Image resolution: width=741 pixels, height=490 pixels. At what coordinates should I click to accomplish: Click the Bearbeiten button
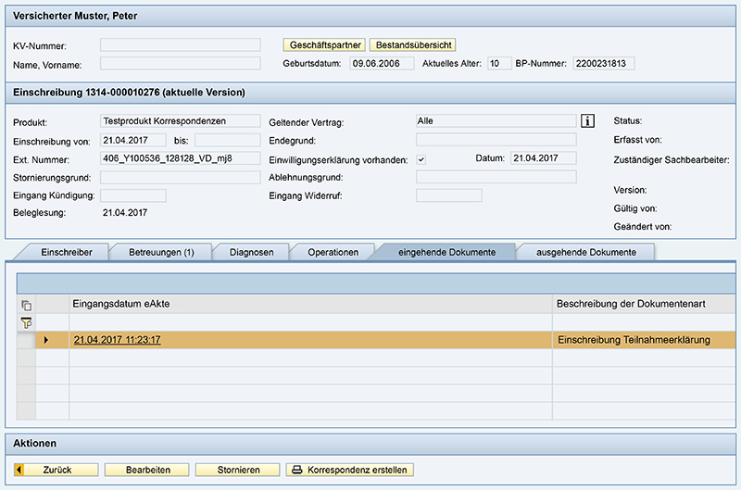pyautogui.click(x=148, y=470)
